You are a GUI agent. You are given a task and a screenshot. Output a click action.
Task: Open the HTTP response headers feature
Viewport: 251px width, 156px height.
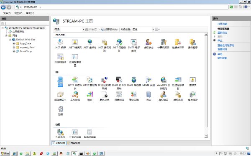coord(75,83)
